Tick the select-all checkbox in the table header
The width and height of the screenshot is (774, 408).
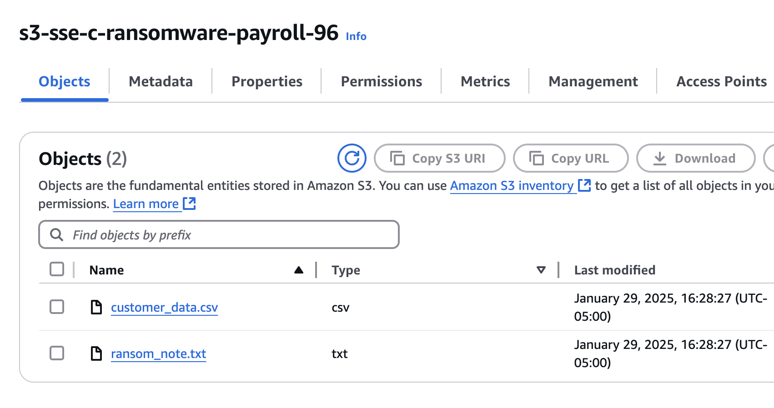57,269
